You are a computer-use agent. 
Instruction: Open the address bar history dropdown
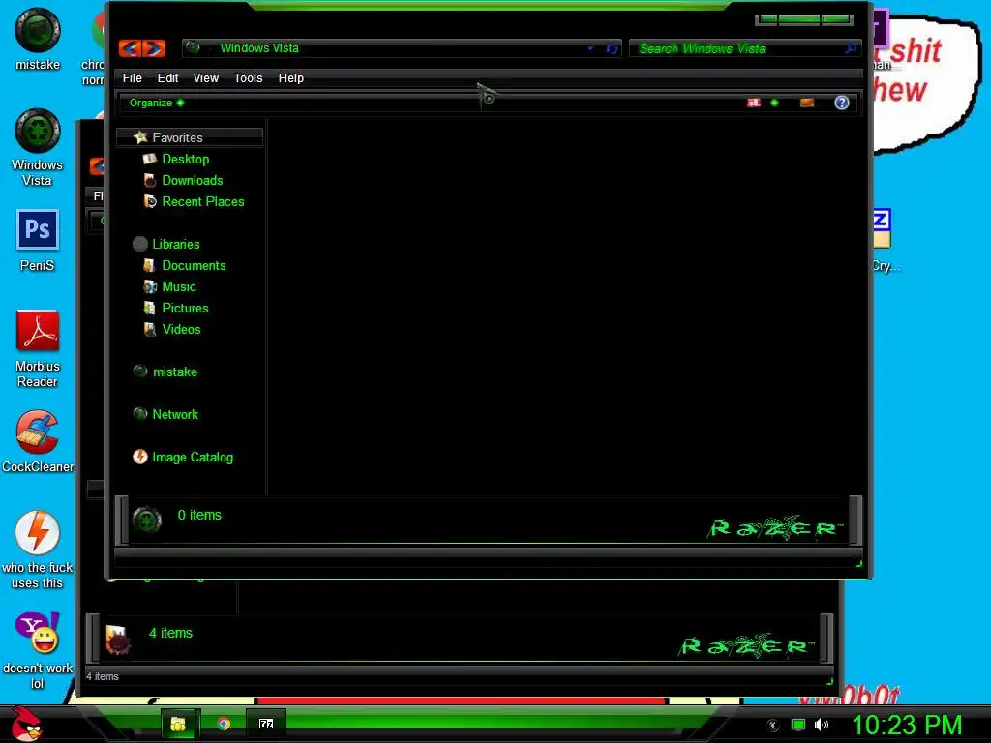(591, 48)
